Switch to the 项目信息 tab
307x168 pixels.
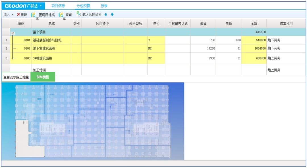[58, 6]
